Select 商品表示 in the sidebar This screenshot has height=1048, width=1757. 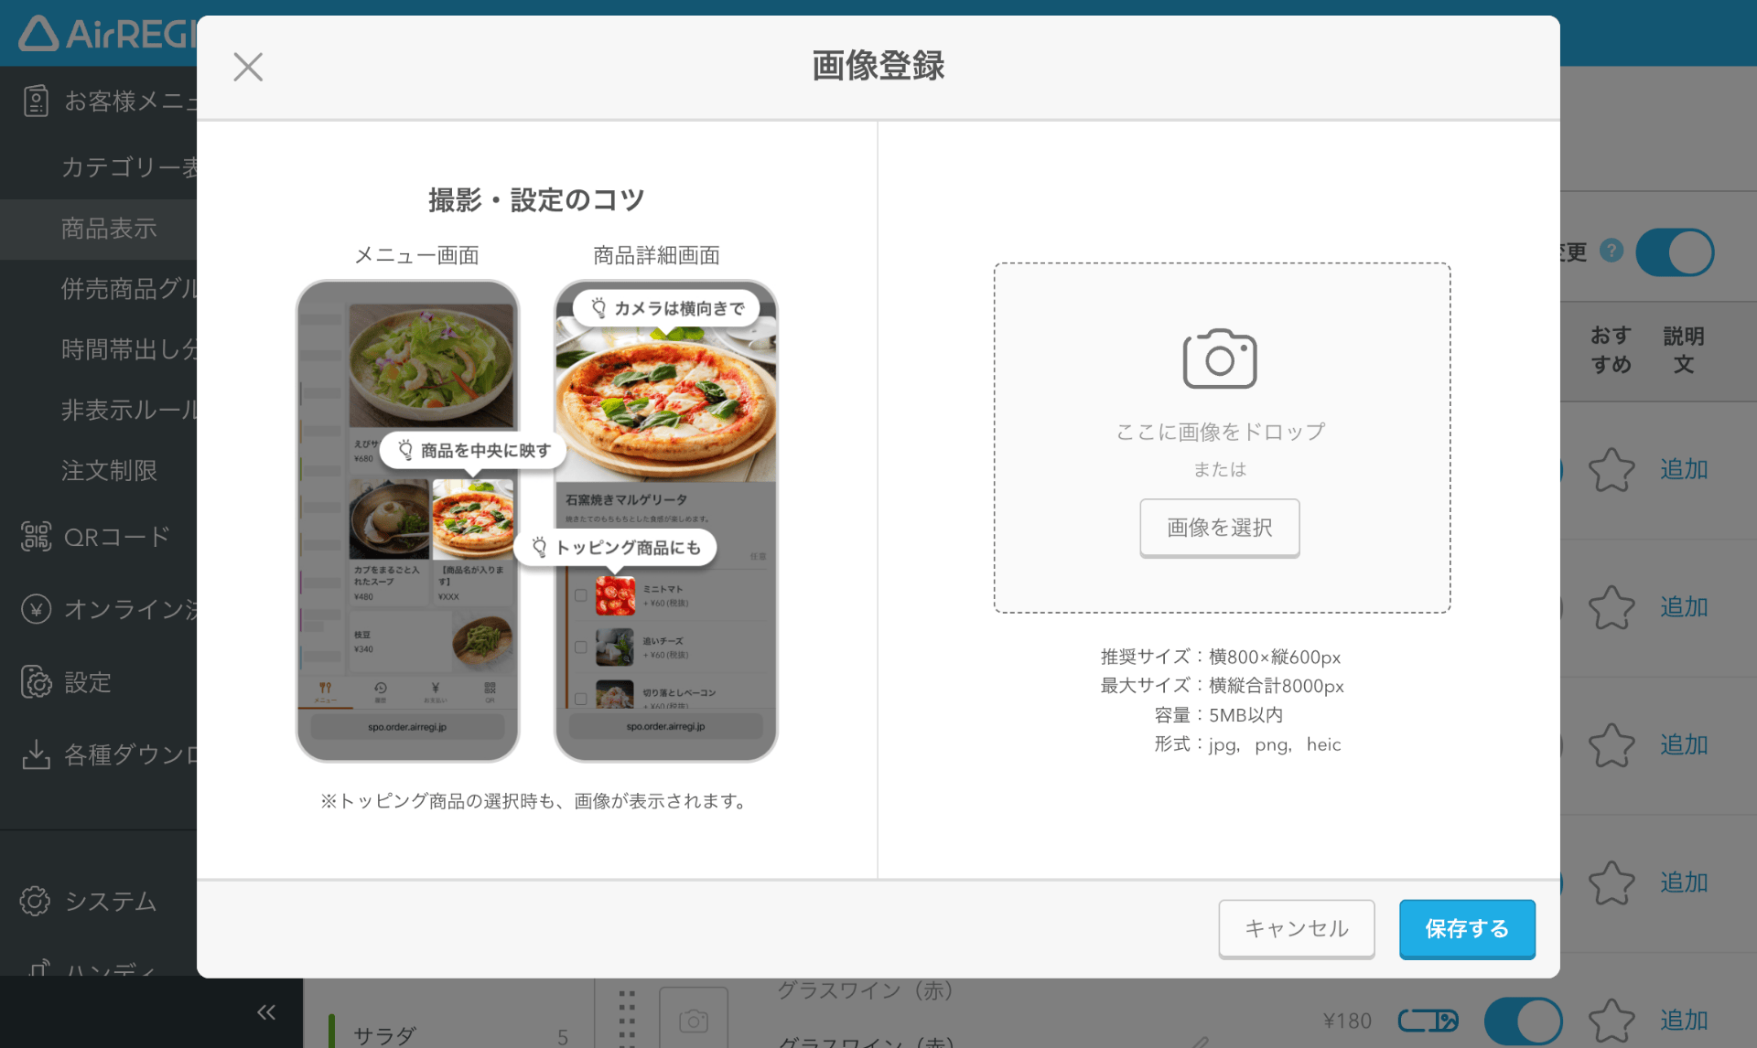pyautogui.click(x=109, y=229)
